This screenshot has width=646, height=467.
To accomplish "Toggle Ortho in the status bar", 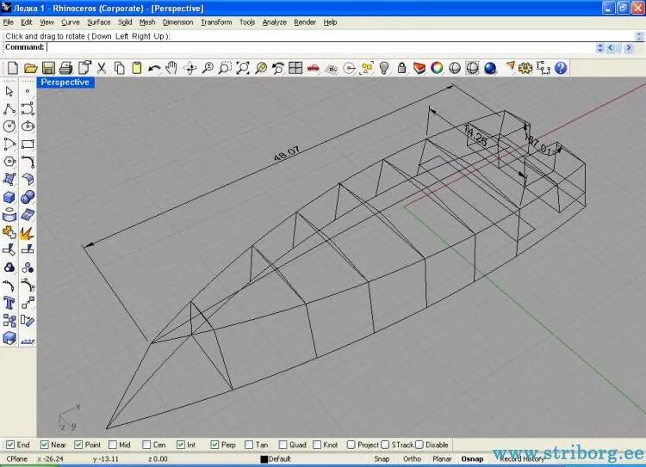I will [x=412, y=458].
